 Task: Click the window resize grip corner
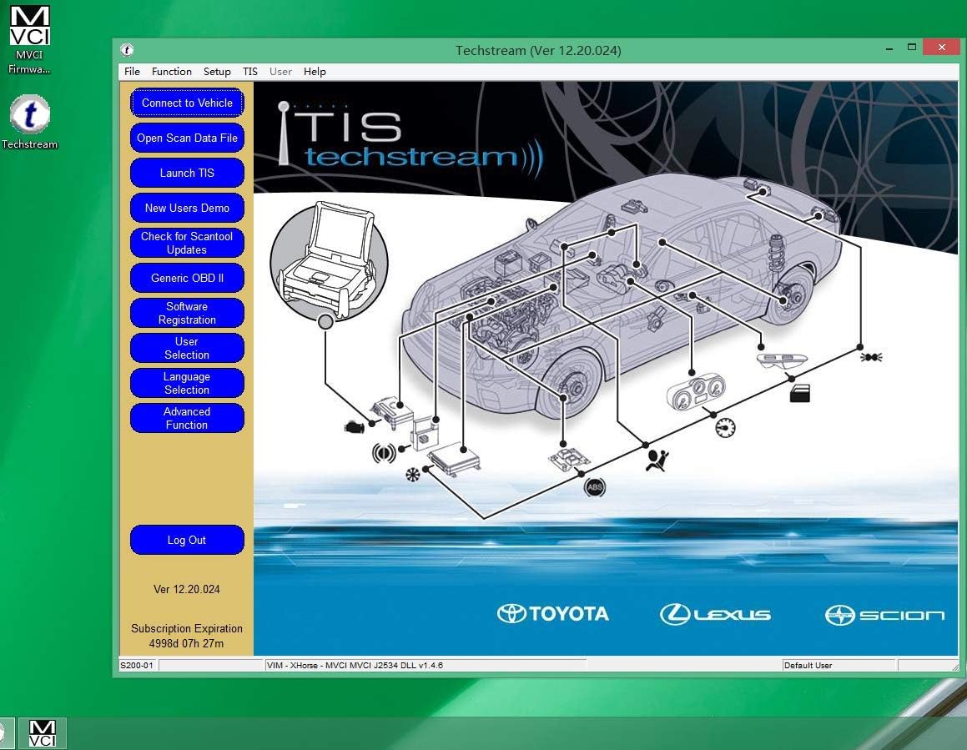[954, 667]
